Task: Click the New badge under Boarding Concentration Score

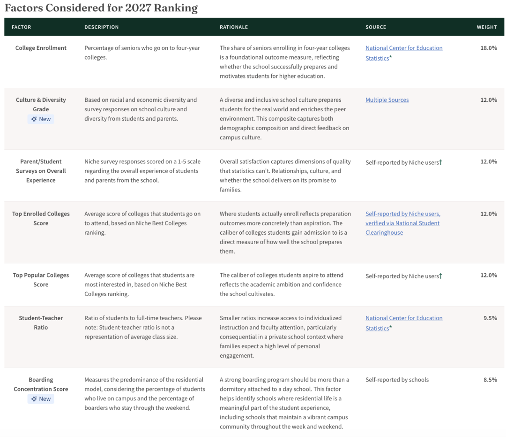Action: [41, 399]
